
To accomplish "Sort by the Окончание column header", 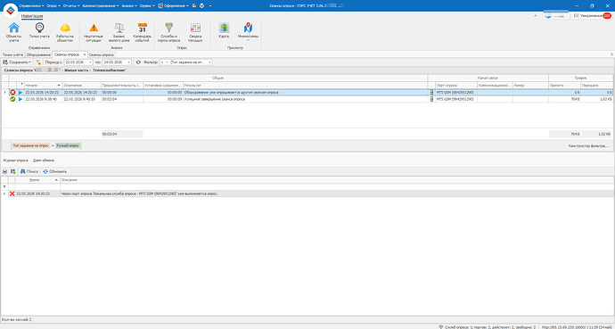I will pyautogui.click(x=82, y=85).
